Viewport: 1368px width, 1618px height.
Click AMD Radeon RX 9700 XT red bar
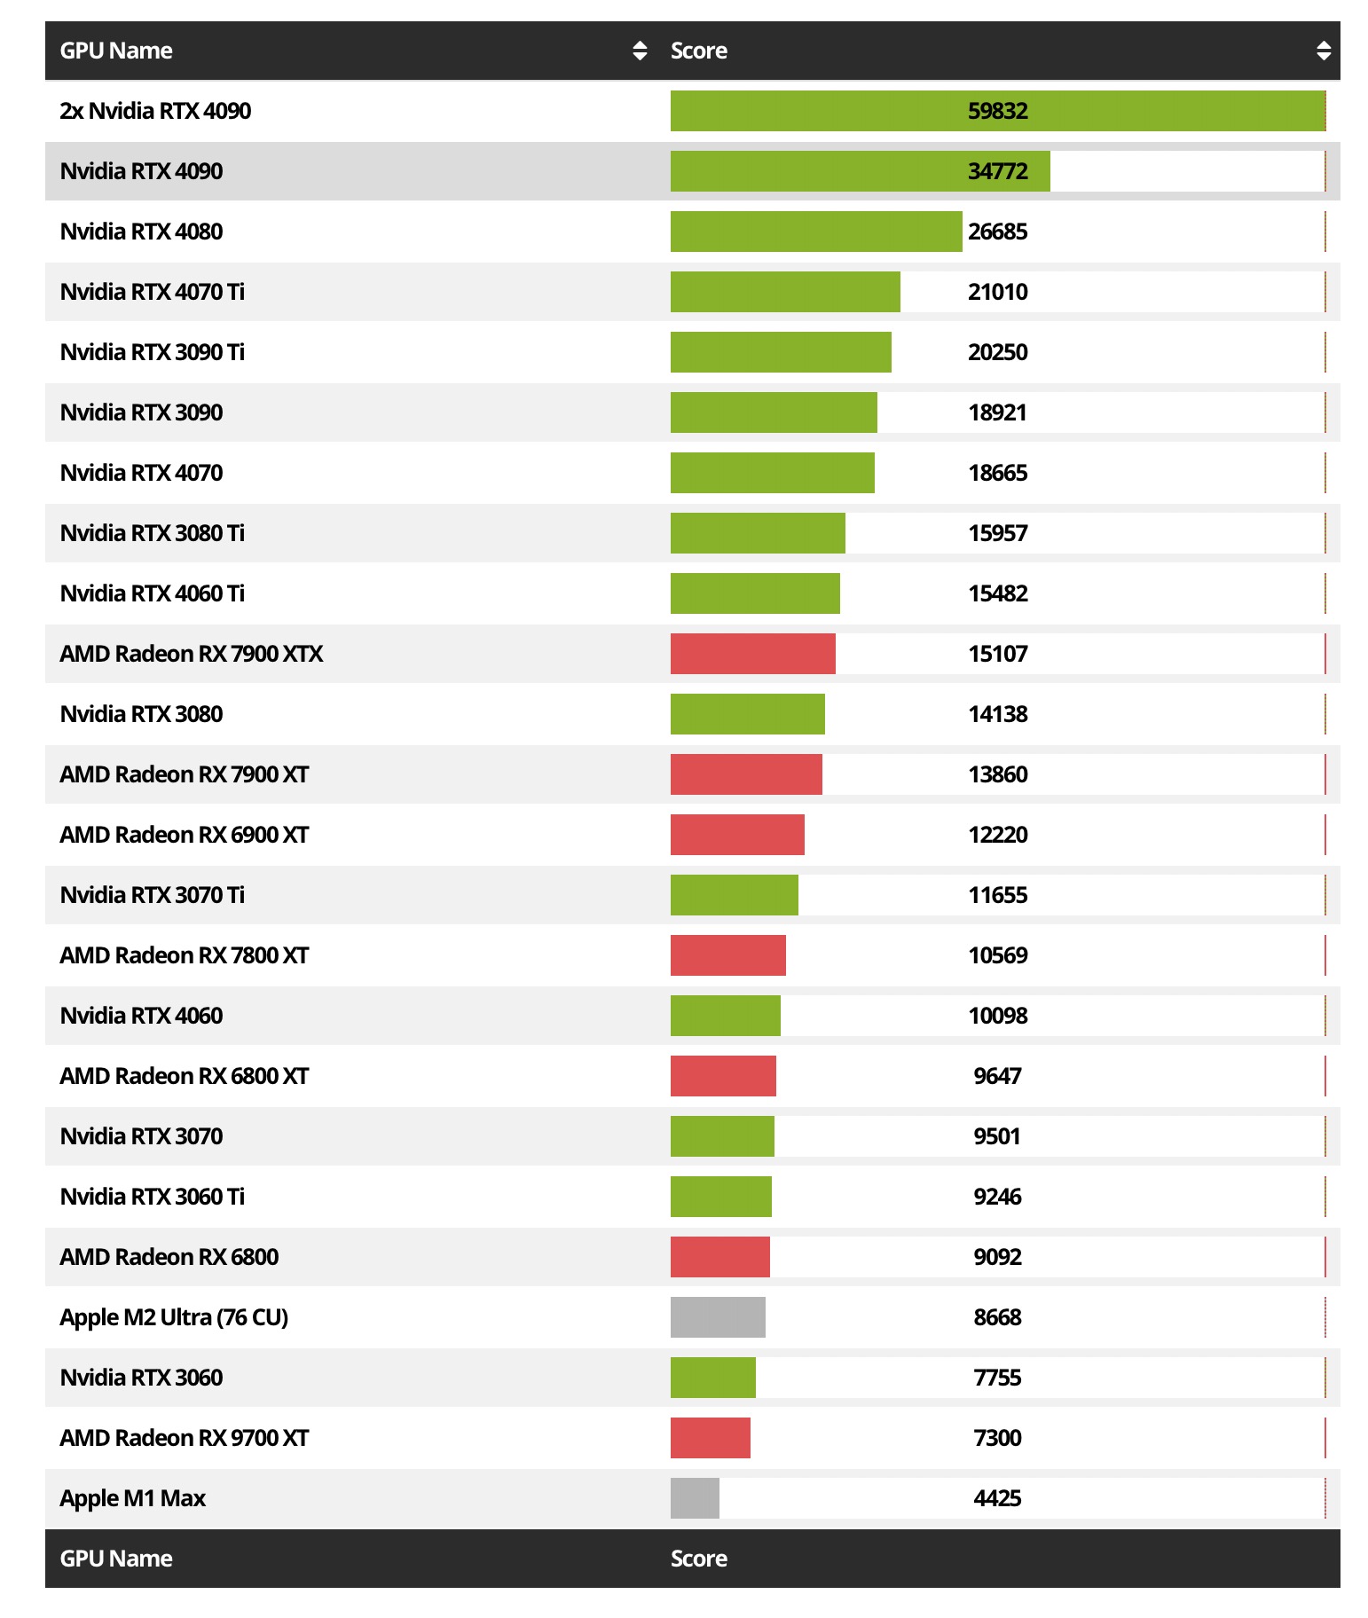[x=710, y=1438]
